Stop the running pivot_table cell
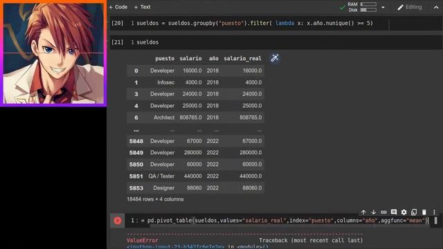This screenshot has width=443, height=249. pyautogui.click(x=118, y=221)
